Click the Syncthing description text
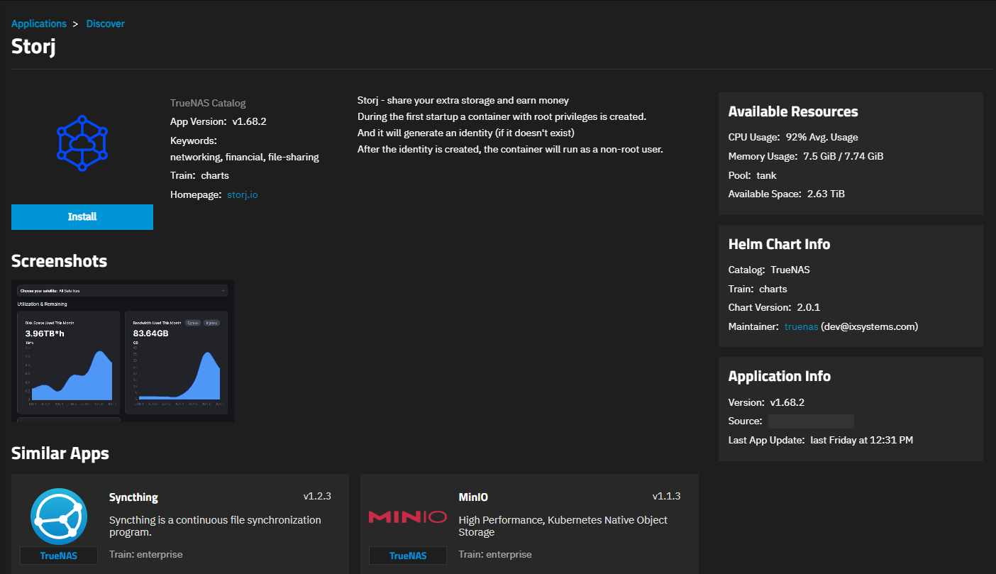996x574 pixels. coord(215,526)
